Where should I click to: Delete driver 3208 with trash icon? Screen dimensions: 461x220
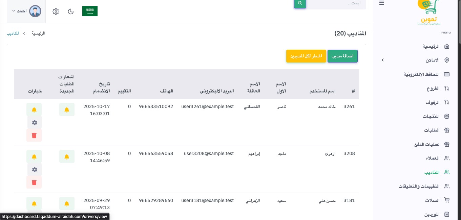tap(34, 182)
